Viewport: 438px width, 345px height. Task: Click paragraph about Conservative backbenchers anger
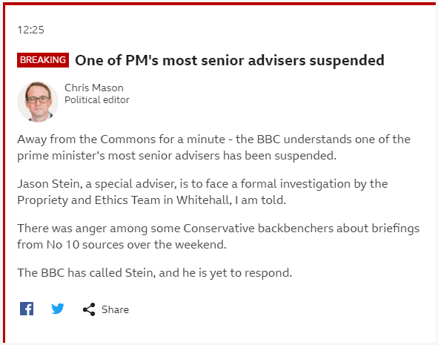coord(218,237)
